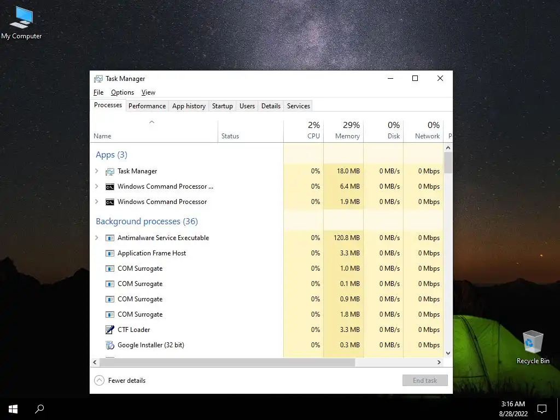Image resolution: width=560 pixels, height=420 pixels.
Task: Sort by the Status column header
Action: (250, 131)
